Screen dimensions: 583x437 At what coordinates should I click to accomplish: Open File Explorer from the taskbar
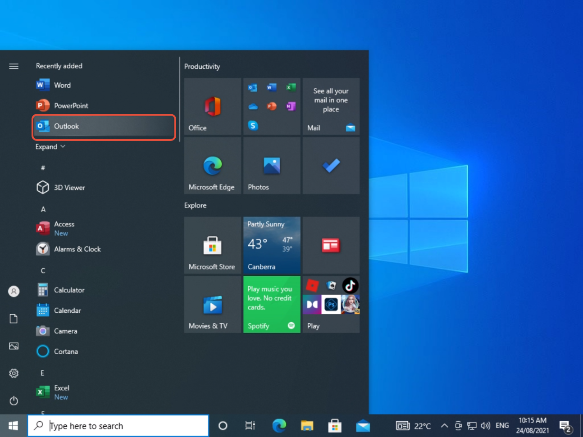point(307,426)
